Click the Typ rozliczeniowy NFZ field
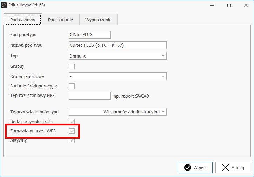Image resolution: width=254 pixels, height=177 pixels. pos(89,96)
